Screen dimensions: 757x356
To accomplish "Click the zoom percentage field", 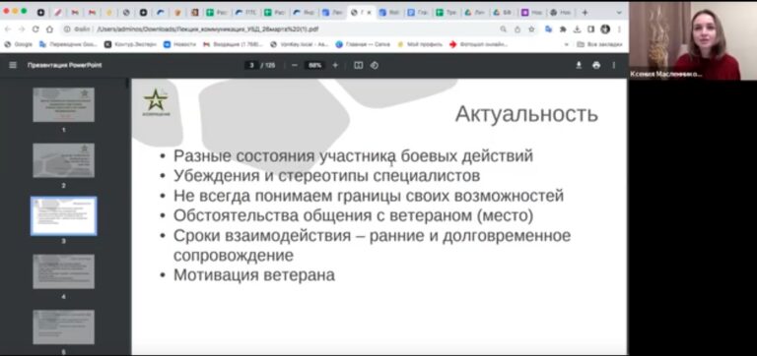I will pos(314,65).
